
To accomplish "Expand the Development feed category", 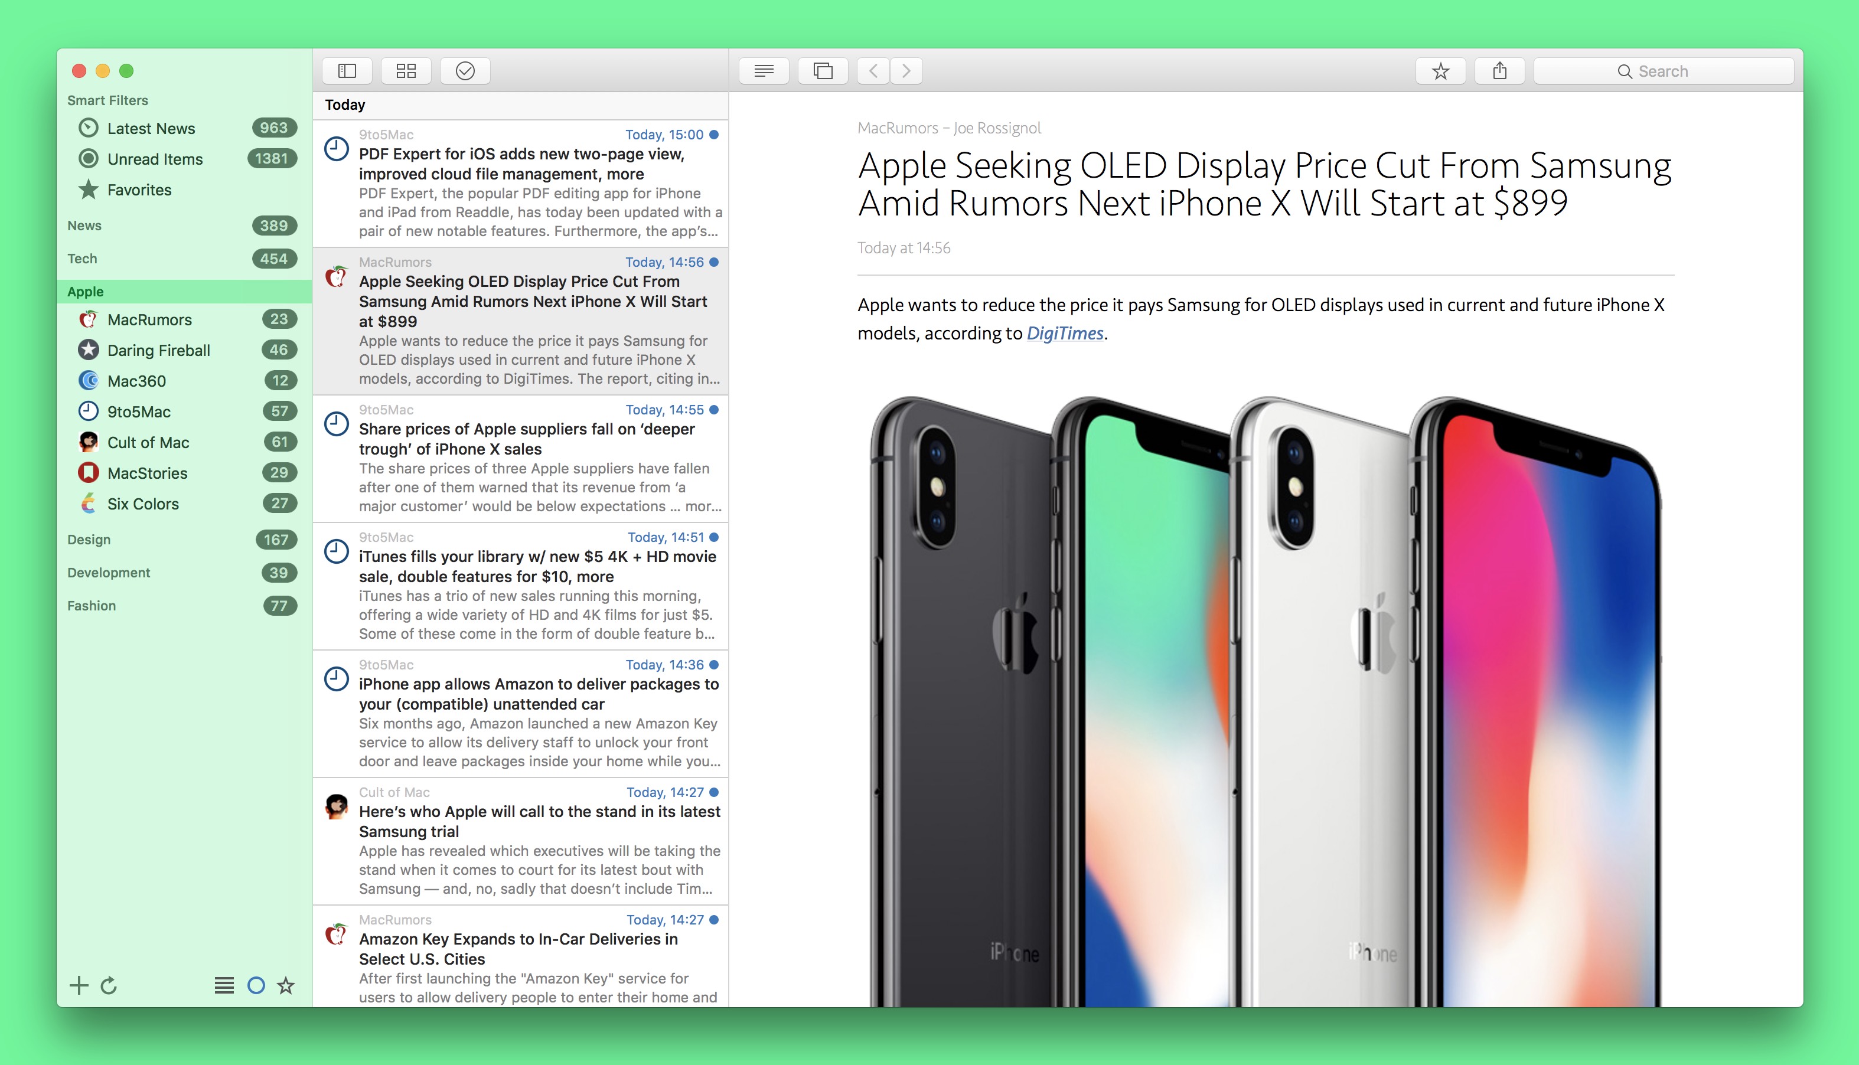I will point(109,572).
